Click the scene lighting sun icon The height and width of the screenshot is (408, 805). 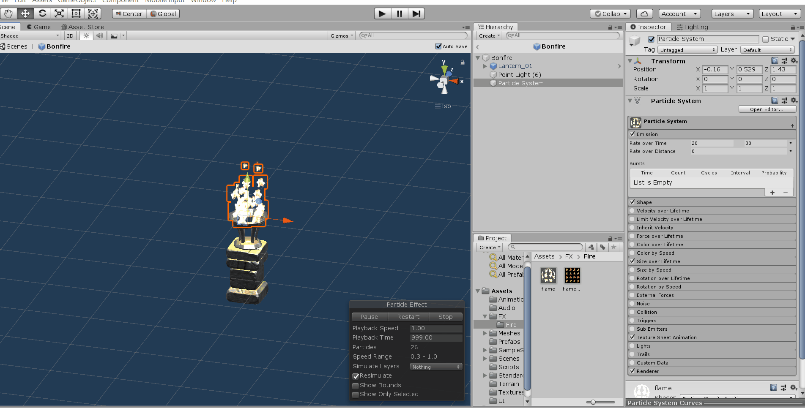[x=86, y=35]
